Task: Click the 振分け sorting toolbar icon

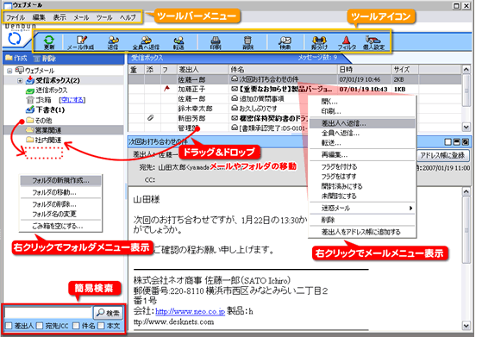Action: 319,42
